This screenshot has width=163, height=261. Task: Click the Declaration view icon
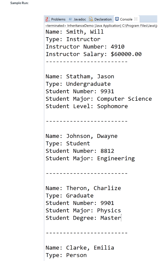tap(91, 19)
